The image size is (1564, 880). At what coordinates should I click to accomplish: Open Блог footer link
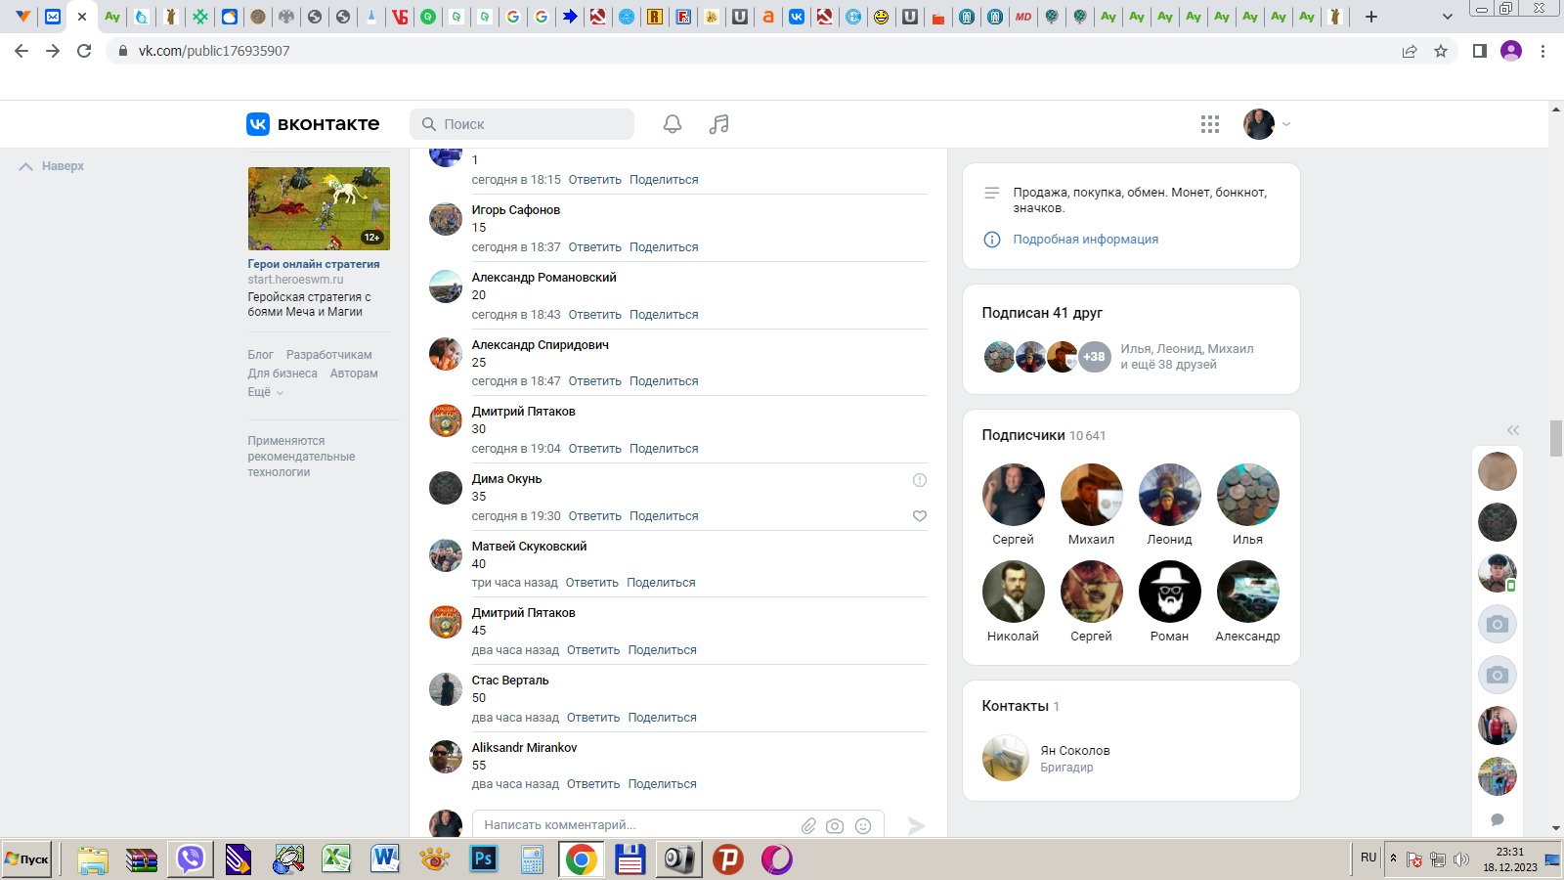pyautogui.click(x=260, y=355)
